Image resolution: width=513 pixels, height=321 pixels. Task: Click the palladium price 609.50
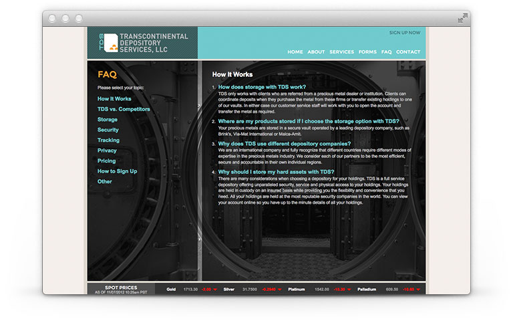point(392,290)
